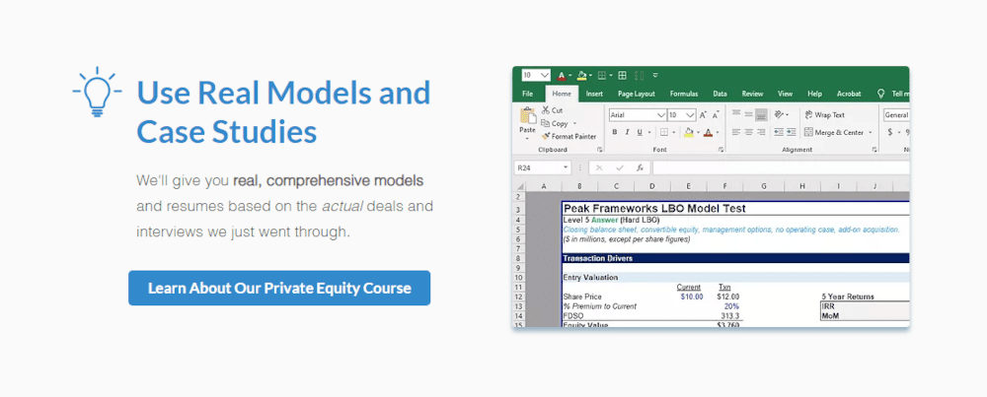Toggle the highlighted Bottom Align button
This screenshot has height=397, width=987.
(761, 114)
